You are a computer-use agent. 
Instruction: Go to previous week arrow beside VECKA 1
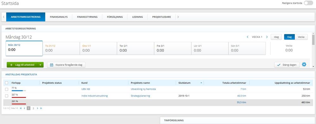247,37
